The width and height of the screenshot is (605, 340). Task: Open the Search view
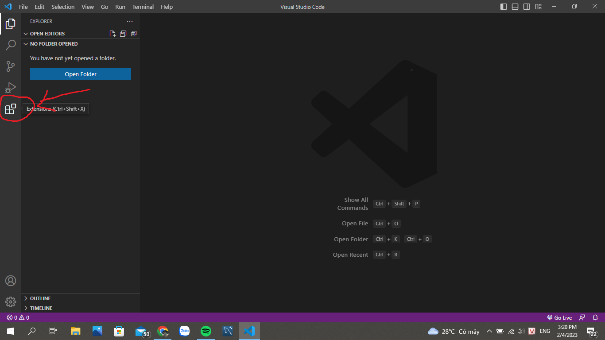click(11, 45)
